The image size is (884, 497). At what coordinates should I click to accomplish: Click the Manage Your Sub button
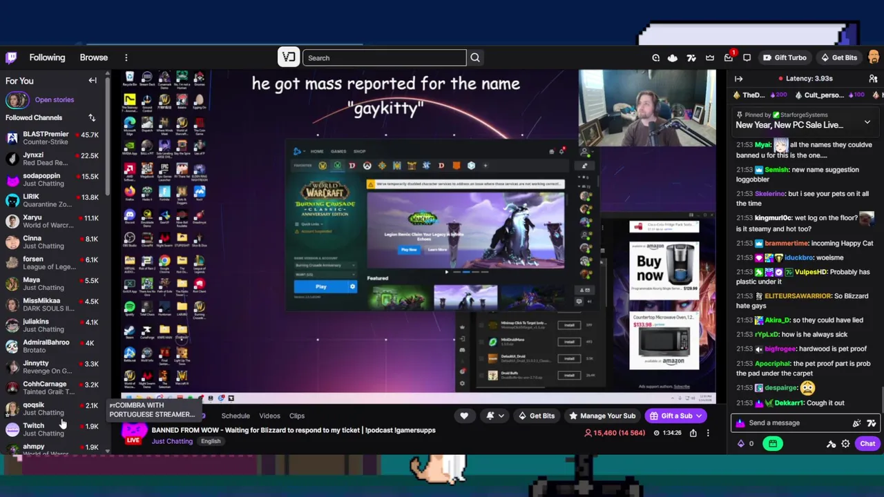(x=602, y=416)
